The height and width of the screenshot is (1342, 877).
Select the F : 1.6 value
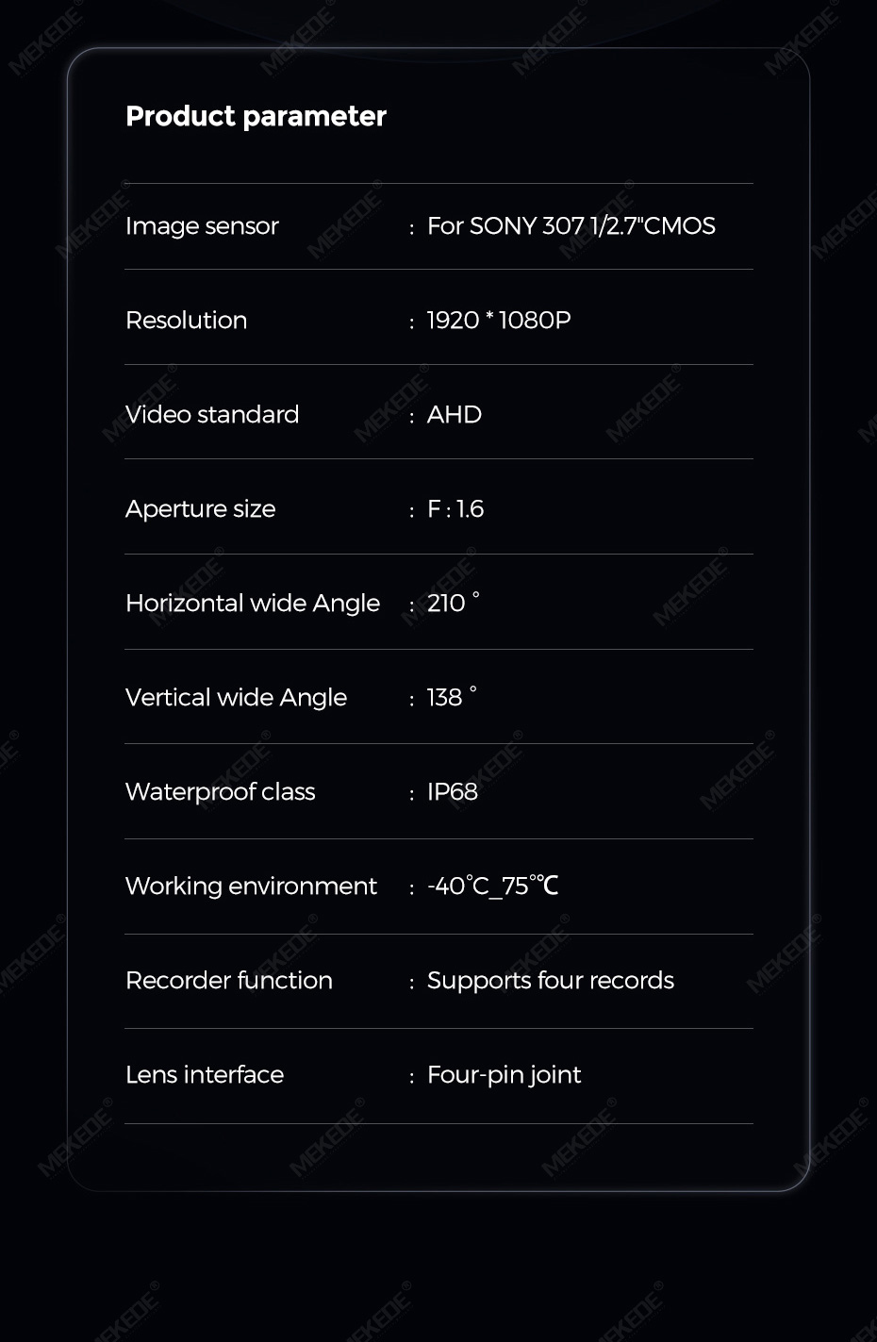(455, 509)
